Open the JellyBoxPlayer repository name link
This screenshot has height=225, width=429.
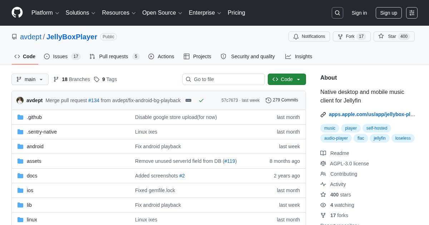coord(72,37)
